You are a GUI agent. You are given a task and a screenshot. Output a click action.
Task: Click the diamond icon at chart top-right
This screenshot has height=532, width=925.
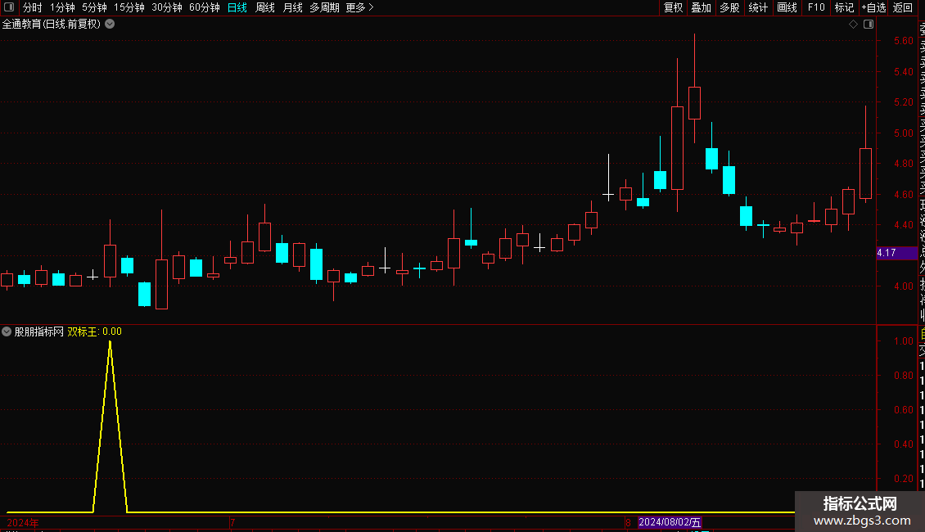(x=853, y=25)
